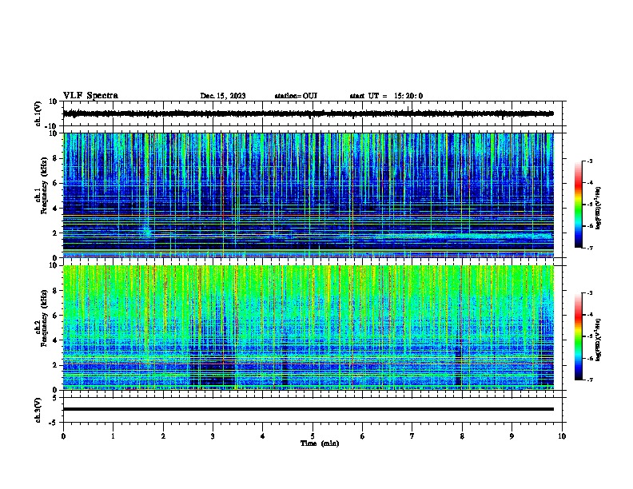
Task: Click the "7" tick on the time axis
Action: [x=412, y=436]
